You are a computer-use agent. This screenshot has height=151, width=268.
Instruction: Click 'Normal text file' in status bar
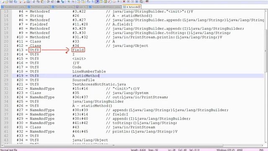click(x=9, y=150)
